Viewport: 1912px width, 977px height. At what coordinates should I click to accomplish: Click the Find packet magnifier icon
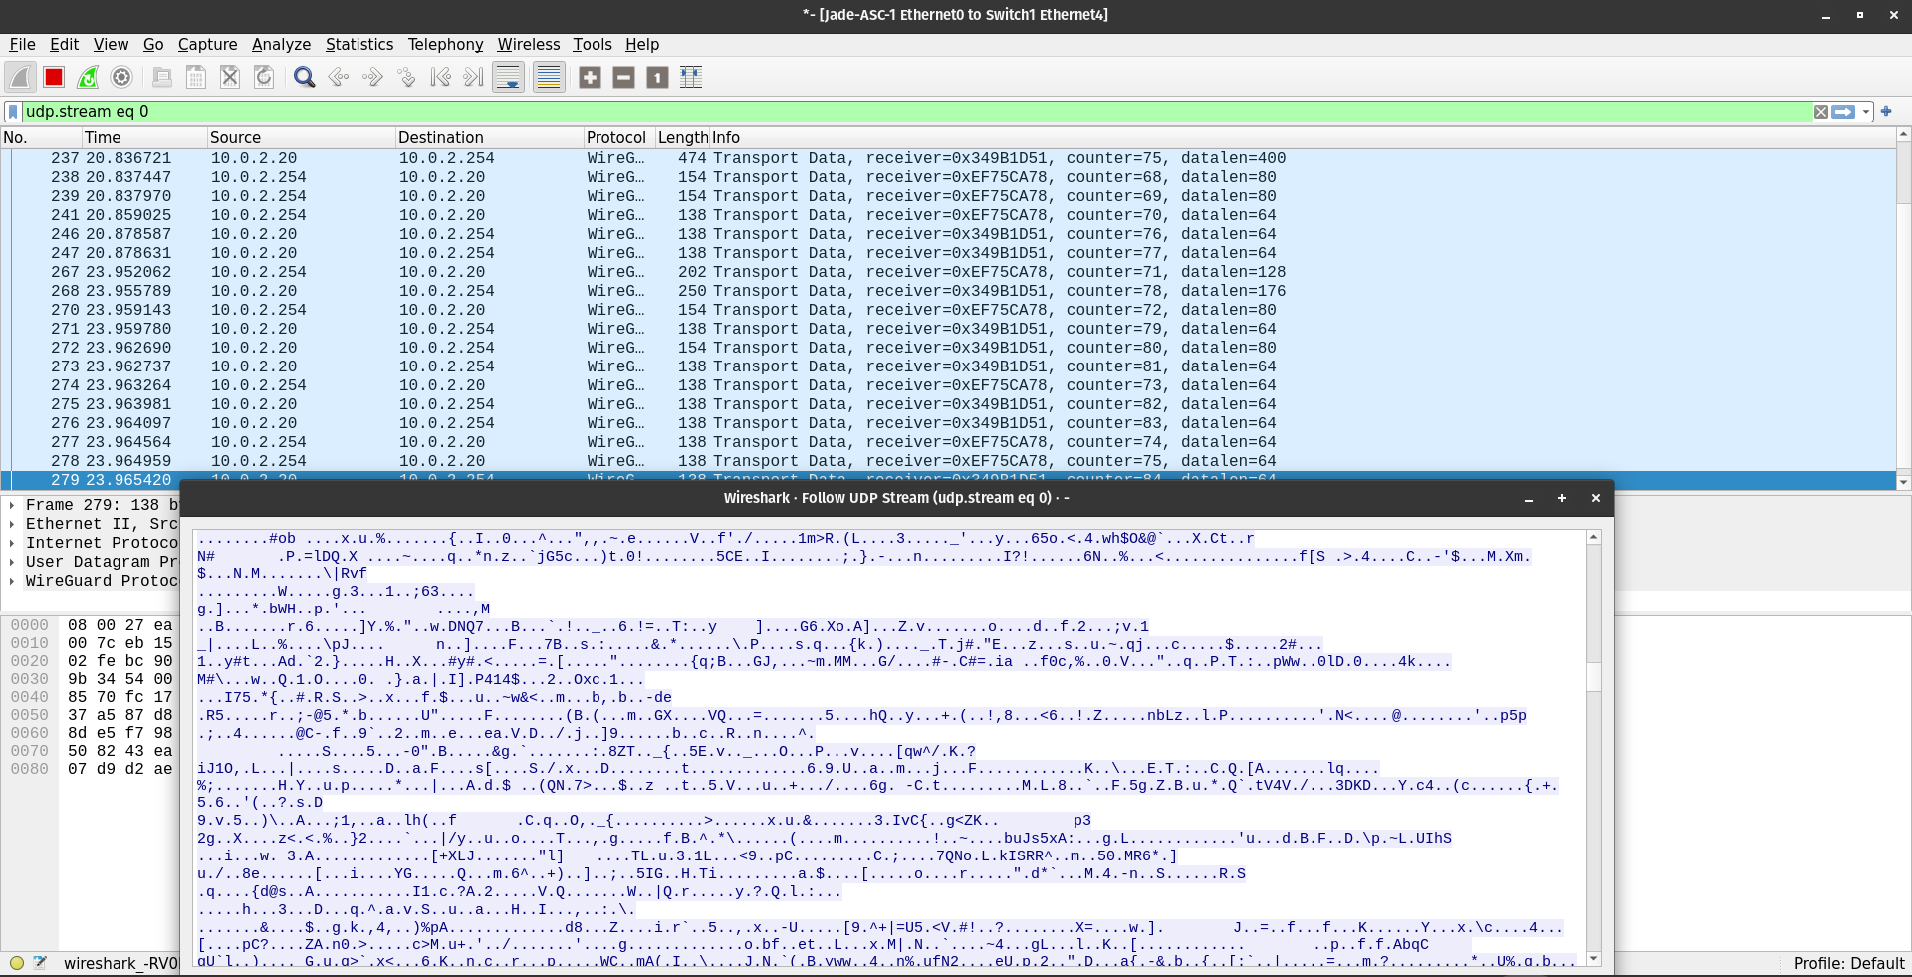pos(305,77)
